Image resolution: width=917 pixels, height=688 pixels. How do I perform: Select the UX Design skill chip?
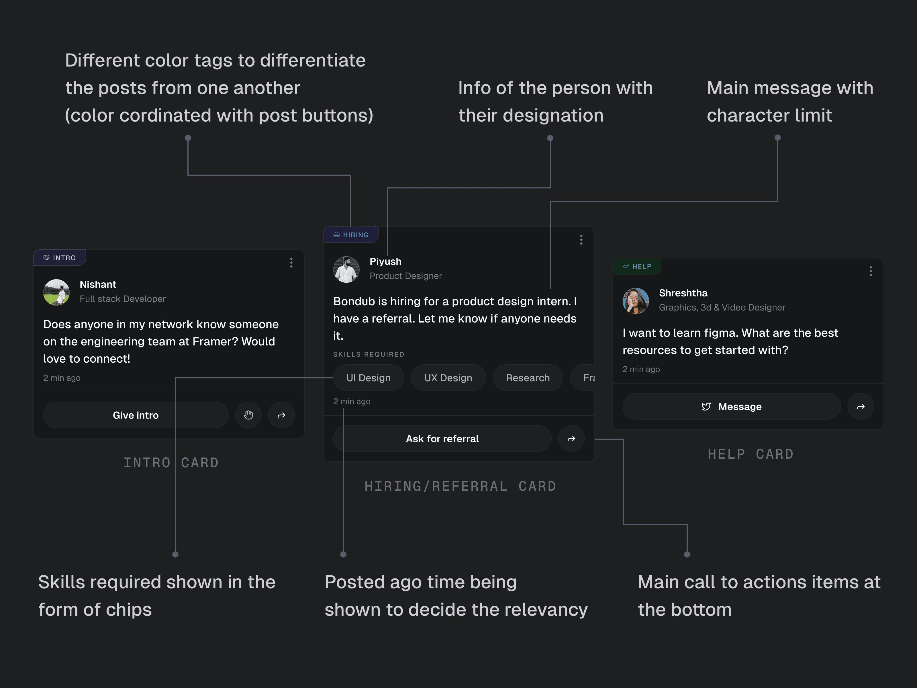point(448,378)
